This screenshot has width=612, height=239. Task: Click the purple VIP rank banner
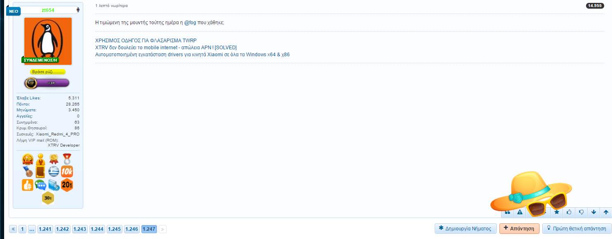pos(47,83)
